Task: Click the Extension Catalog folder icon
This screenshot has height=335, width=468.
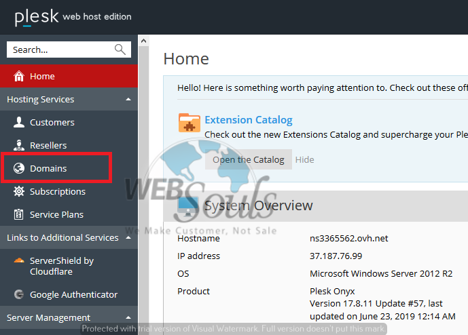Action: pos(190,123)
